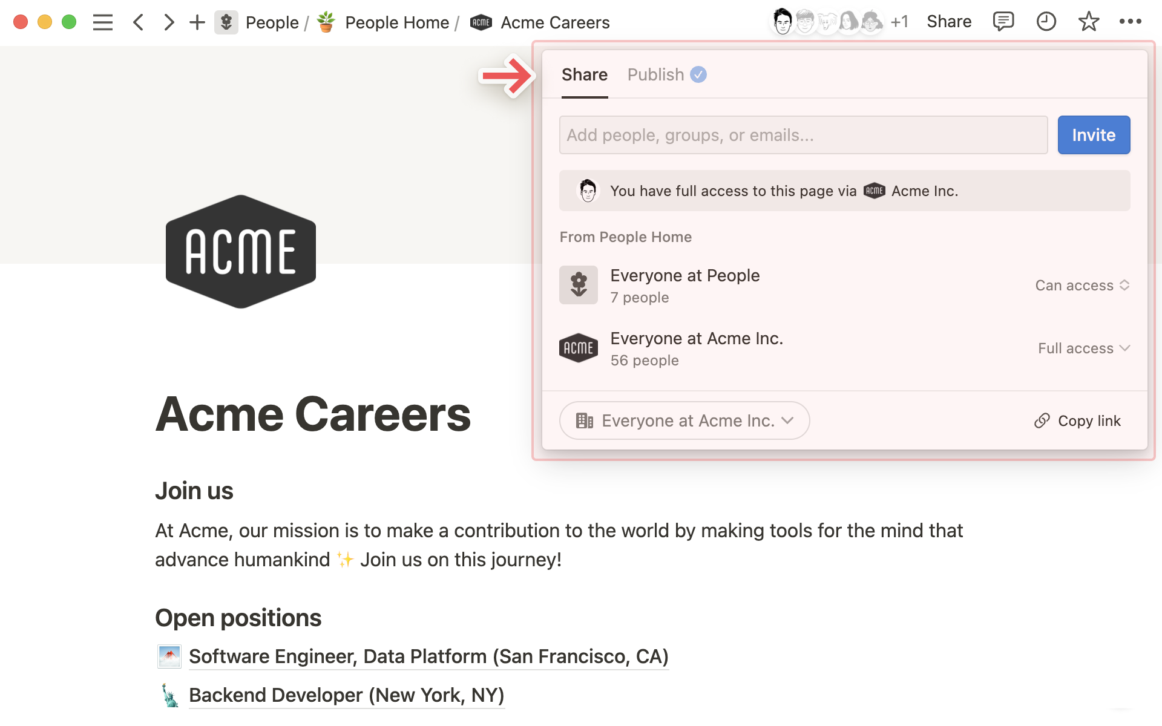This screenshot has width=1162, height=726.
Task: Toggle the Publish checkmark status
Action: tap(700, 74)
